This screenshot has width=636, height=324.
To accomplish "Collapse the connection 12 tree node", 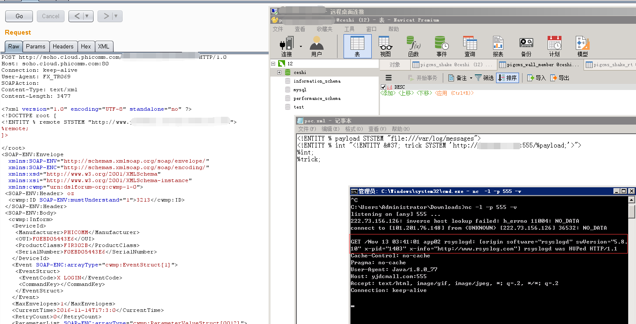I will (x=273, y=64).
